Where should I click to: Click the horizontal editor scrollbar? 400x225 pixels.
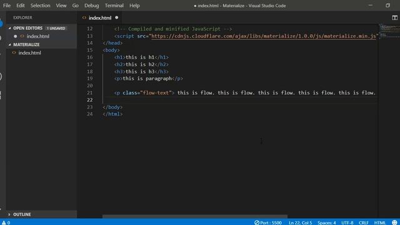click(x=195, y=217)
